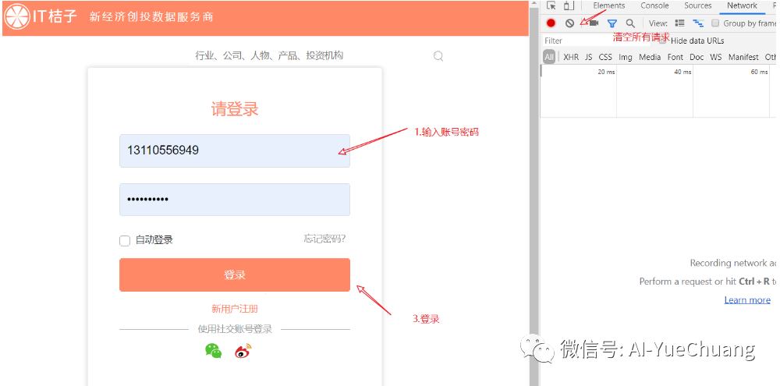Screen dimensions: 780x386
Task: Click the site search box placeholder
Action: [269, 55]
